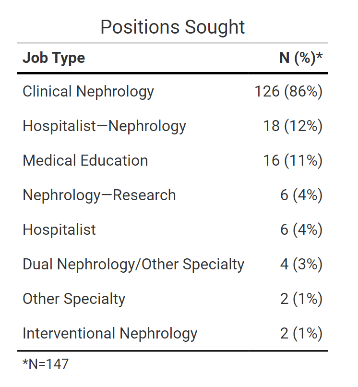The width and height of the screenshot is (358, 387).
Task: Select the plain "Hospitalist" row label
Action: point(59,230)
